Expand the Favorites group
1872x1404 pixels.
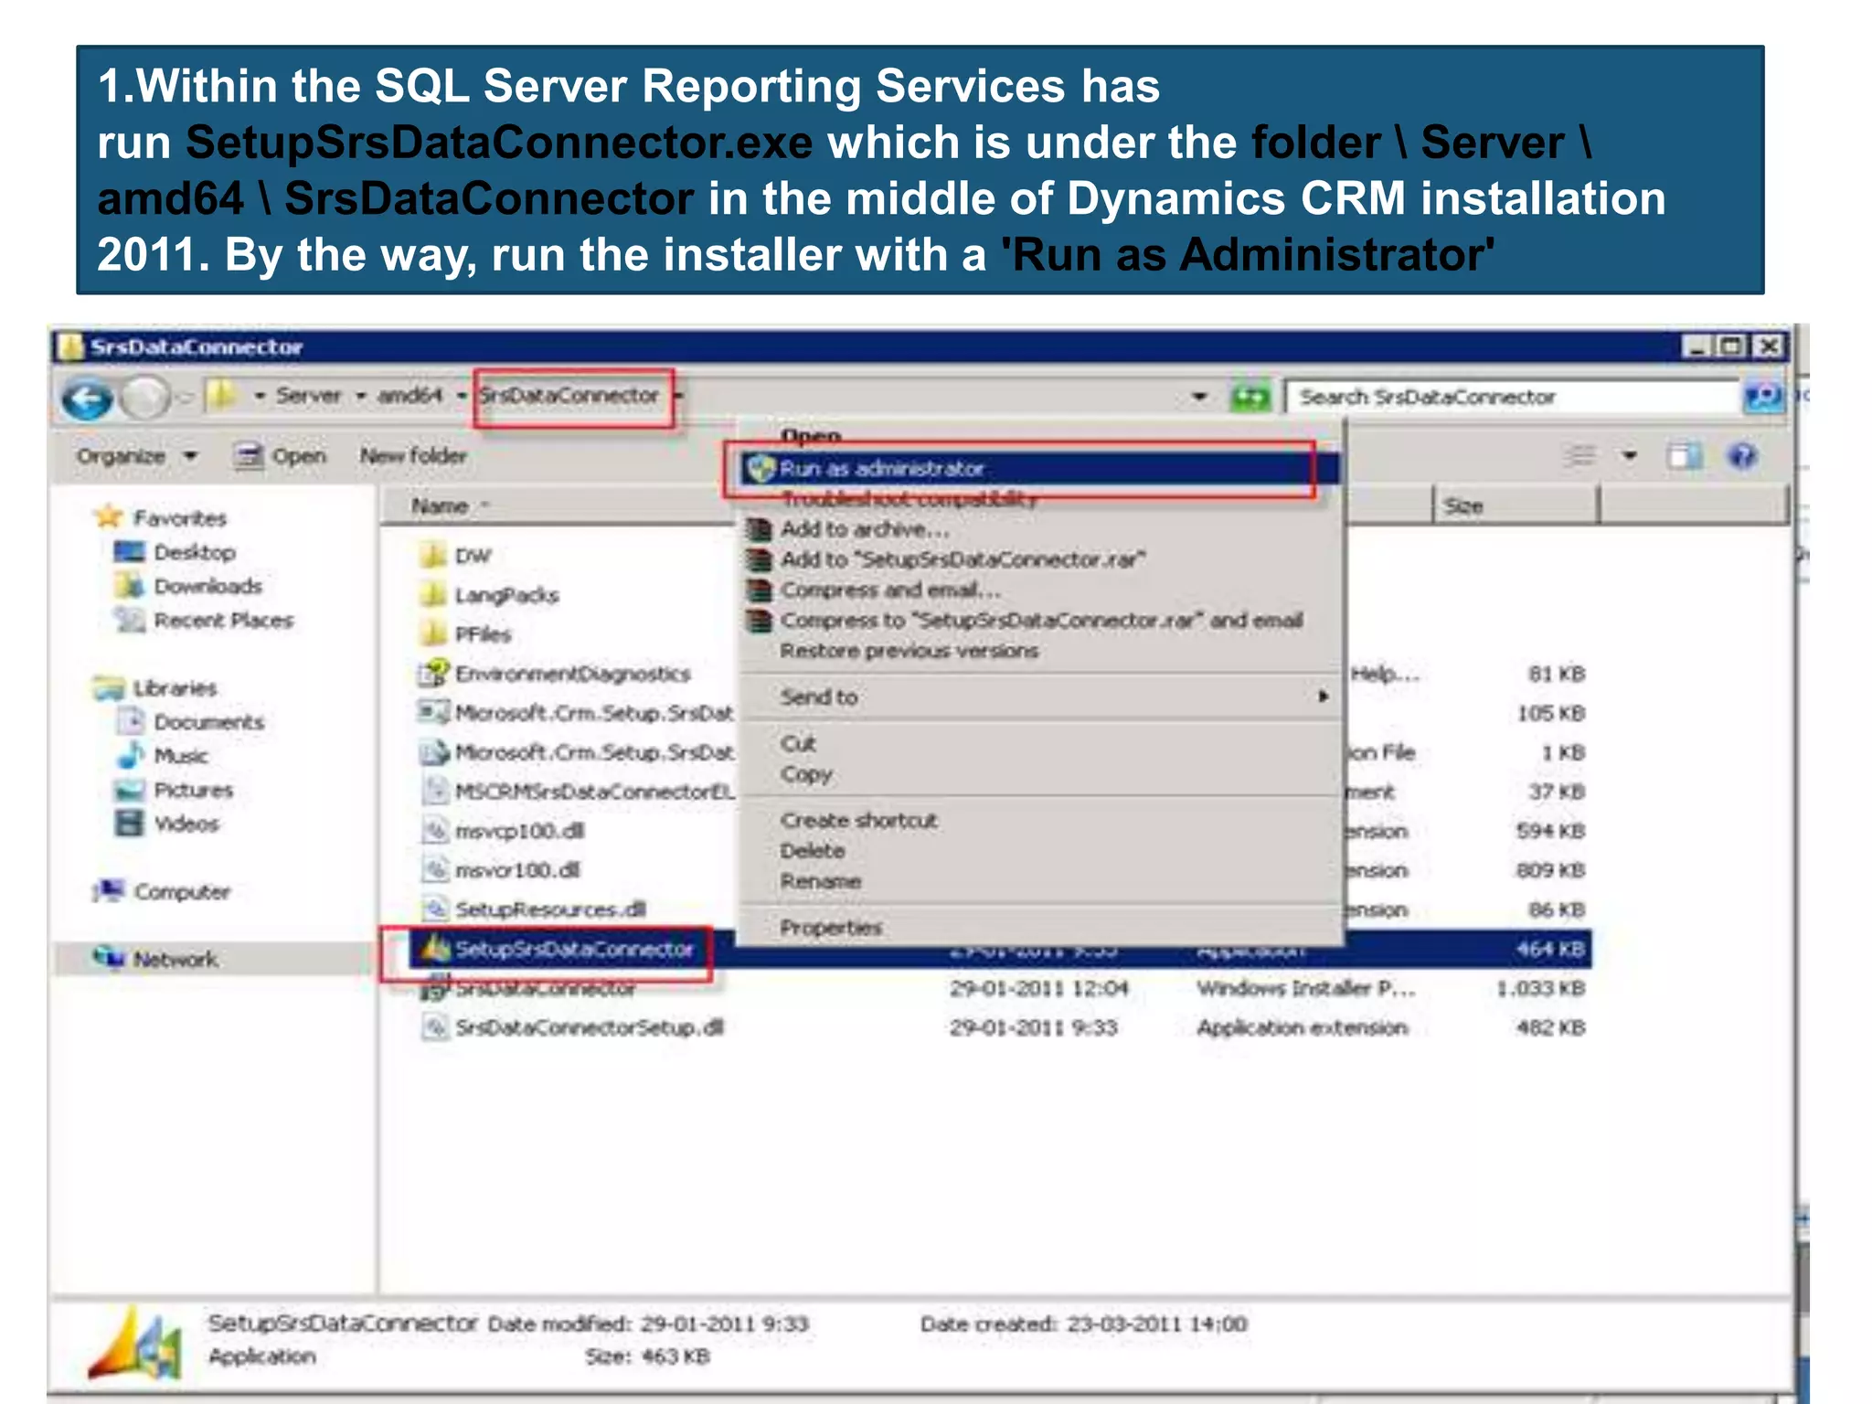pyautogui.click(x=161, y=518)
